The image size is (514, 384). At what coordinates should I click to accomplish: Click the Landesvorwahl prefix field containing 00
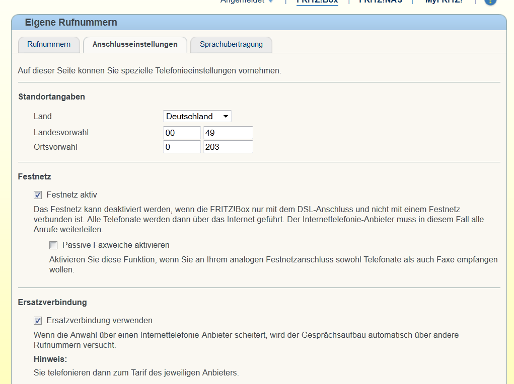pos(182,133)
